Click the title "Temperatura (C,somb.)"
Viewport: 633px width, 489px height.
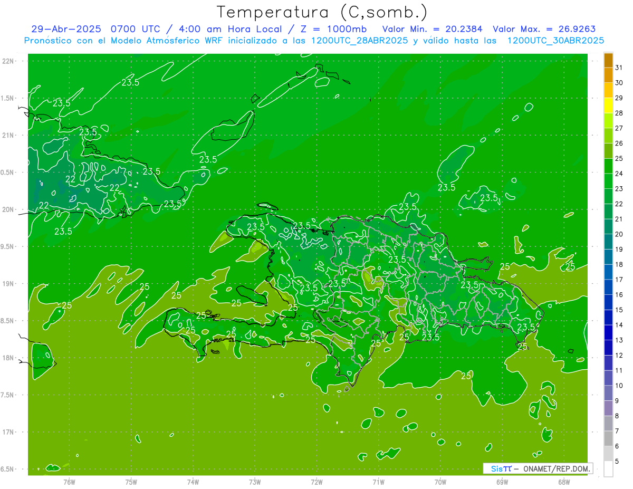pyautogui.click(x=322, y=12)
